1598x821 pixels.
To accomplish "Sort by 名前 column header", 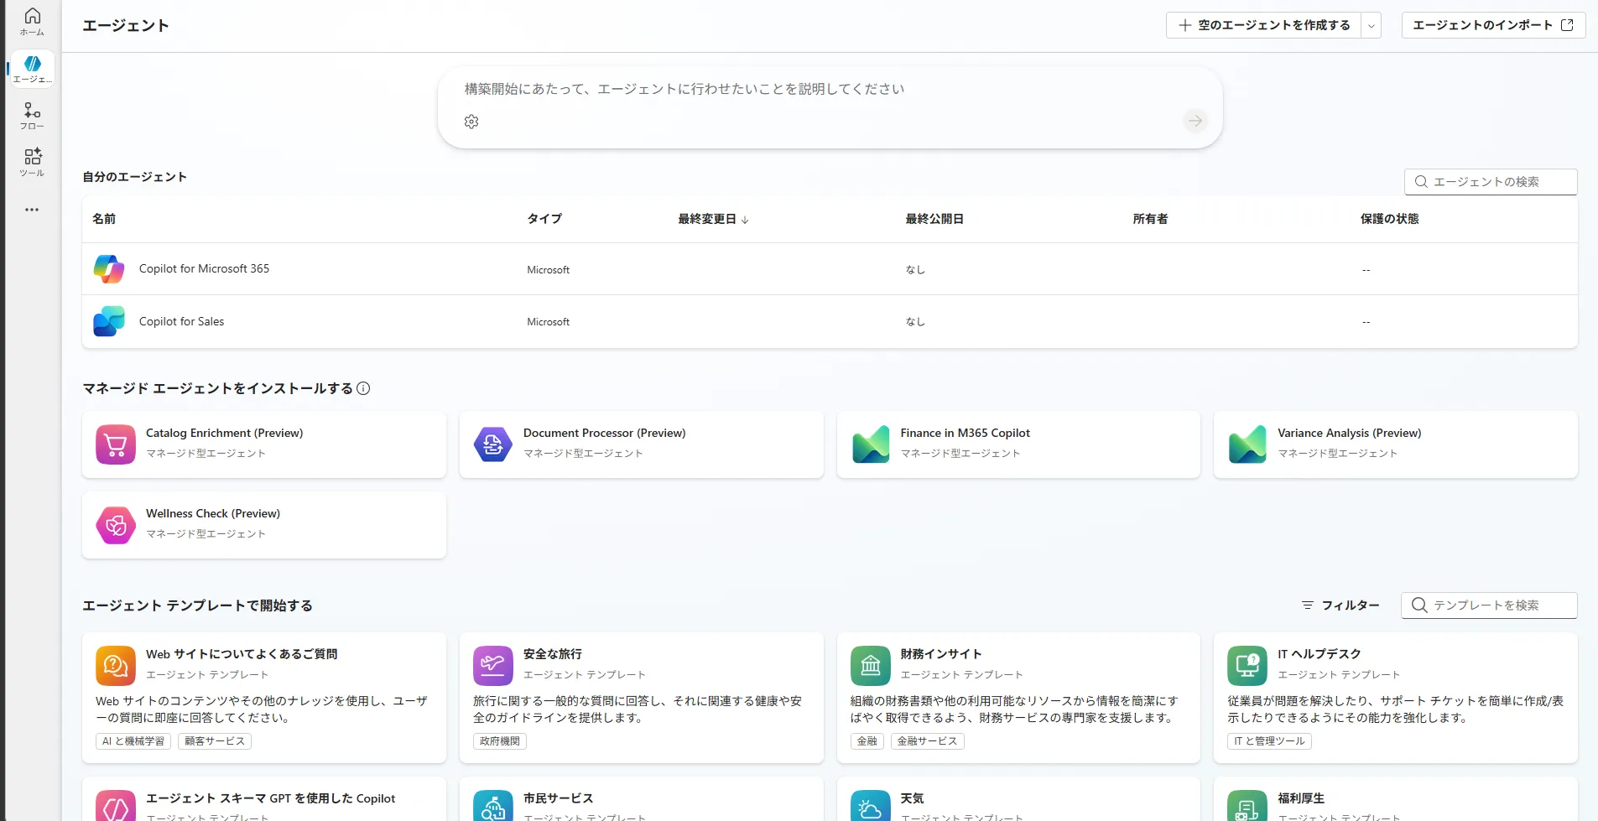I will click(x=104, y=219).
